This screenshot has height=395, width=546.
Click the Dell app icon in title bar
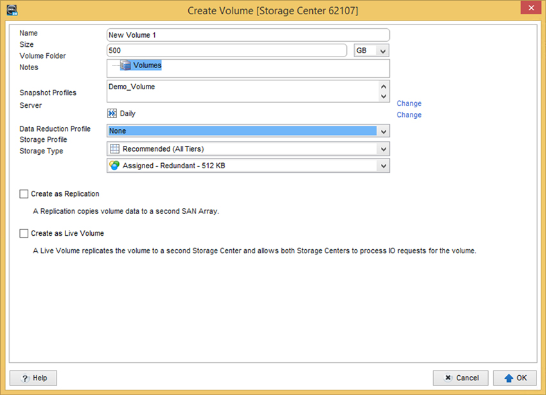pos(12,10)
